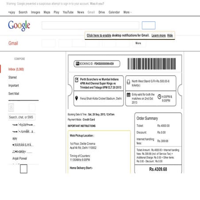Click the blue search button

click(x=149, y=25)
